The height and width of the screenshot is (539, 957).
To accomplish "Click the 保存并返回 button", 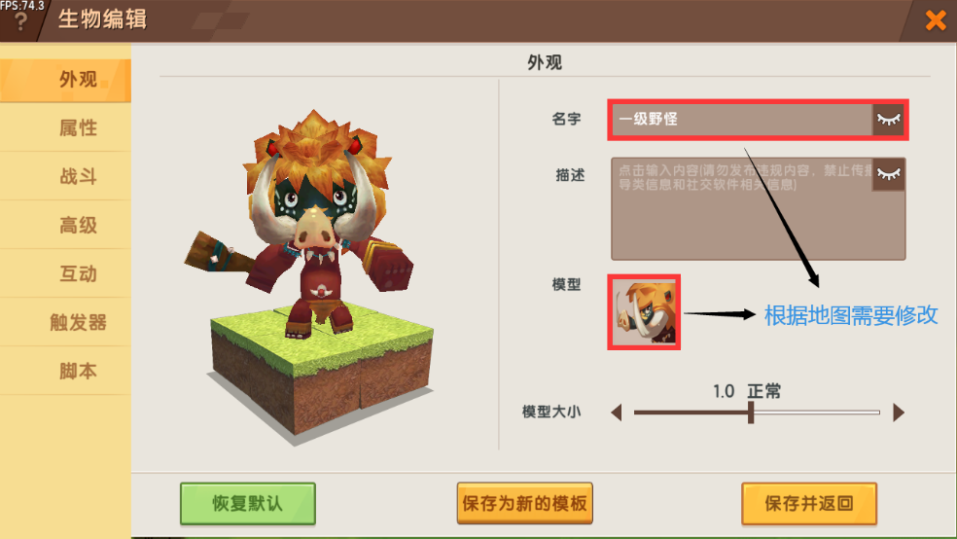I will click(x=809, y=504).
